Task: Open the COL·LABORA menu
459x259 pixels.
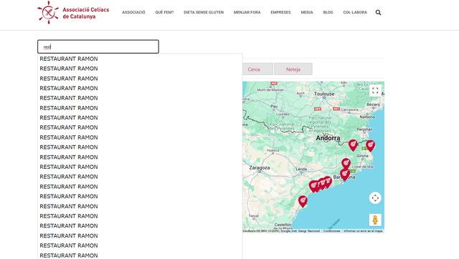Action: tap(355, 13)
